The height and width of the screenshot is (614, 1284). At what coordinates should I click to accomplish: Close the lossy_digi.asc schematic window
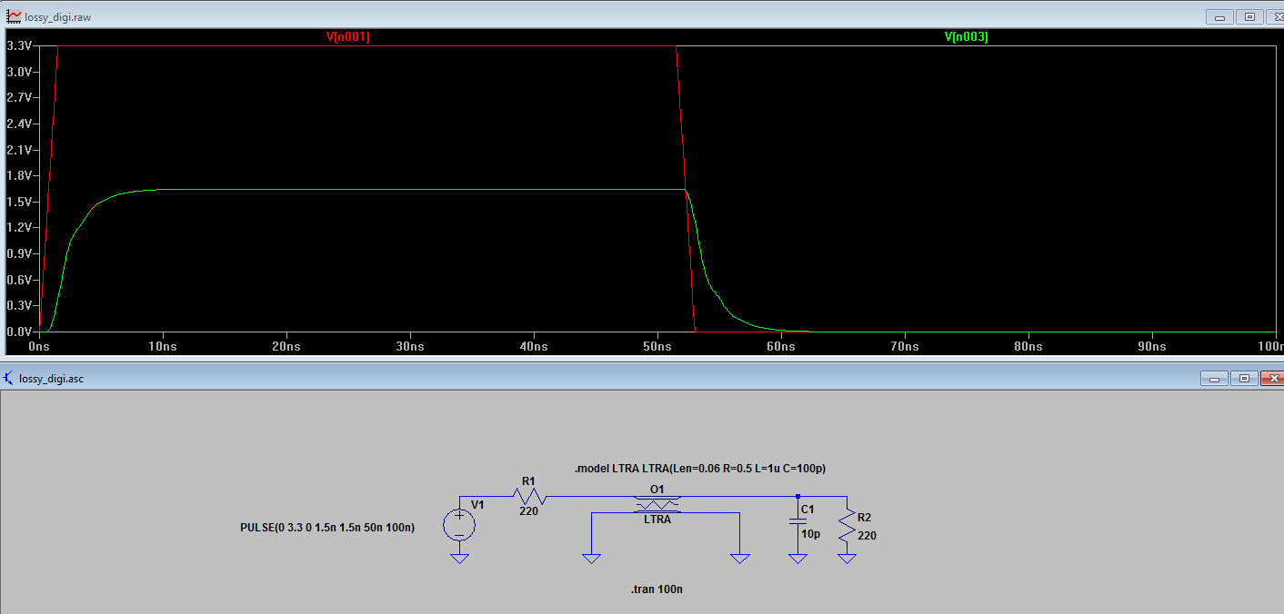click(1272, 378)
